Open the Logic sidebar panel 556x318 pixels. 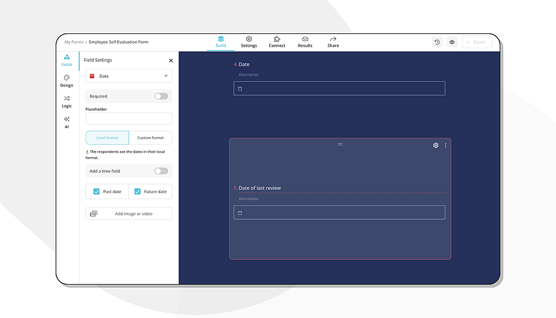[x=67, y=102]
